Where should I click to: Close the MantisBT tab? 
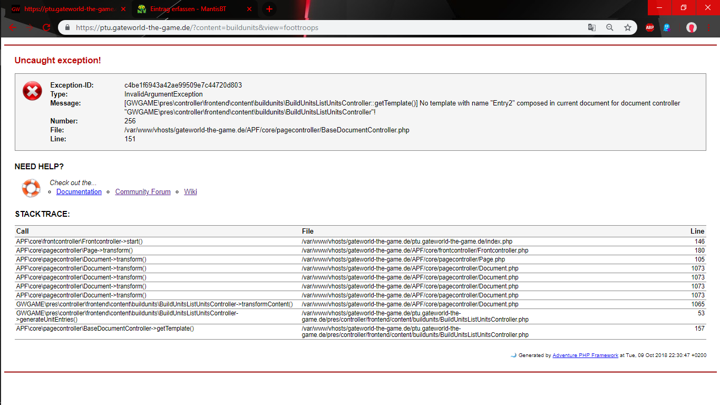pos(248,9)
